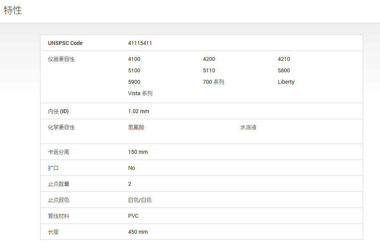Click instrument model 4100
Screen dimensions: 380x252
click(134, 59)
